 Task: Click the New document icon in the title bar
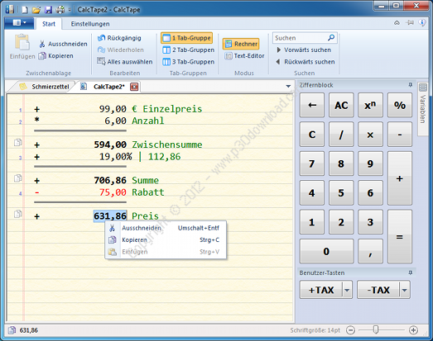tap(25, 10)
